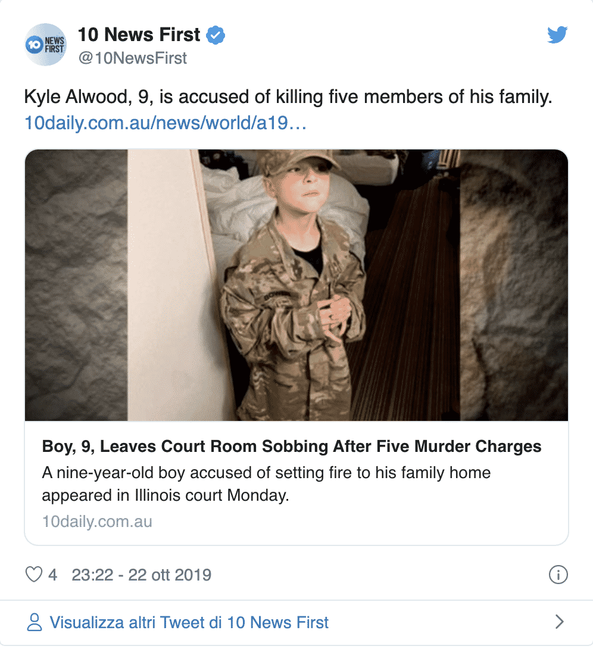Click the tweet text about Kyle Alwood
593x649 pixels.
coord(288,98)
